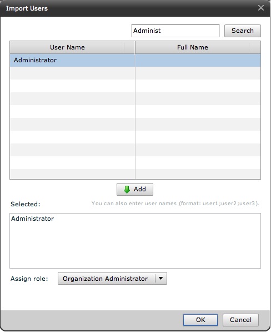Sort by User Name column header

click(67, 47)
